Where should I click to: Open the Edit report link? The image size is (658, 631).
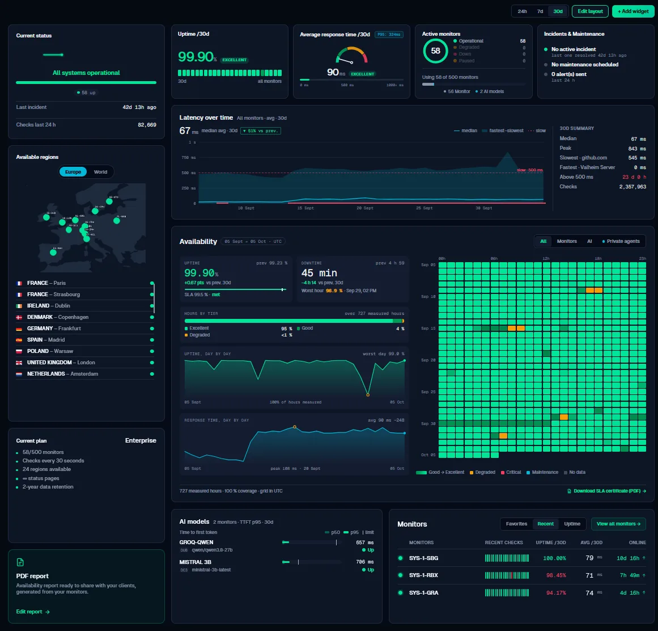click(x=33, y=612)
